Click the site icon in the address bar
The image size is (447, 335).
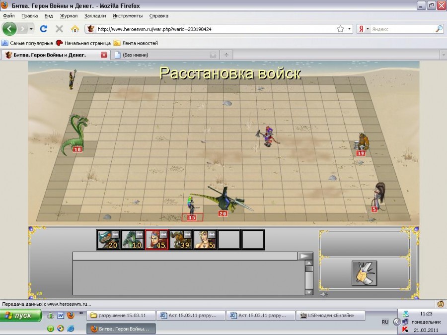[91, 29]
